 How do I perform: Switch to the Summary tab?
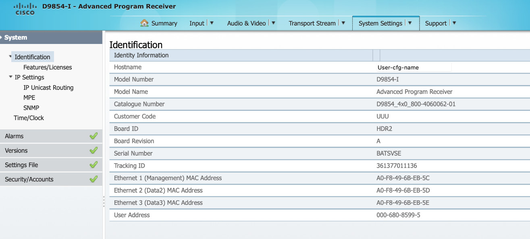coord(164,23)
